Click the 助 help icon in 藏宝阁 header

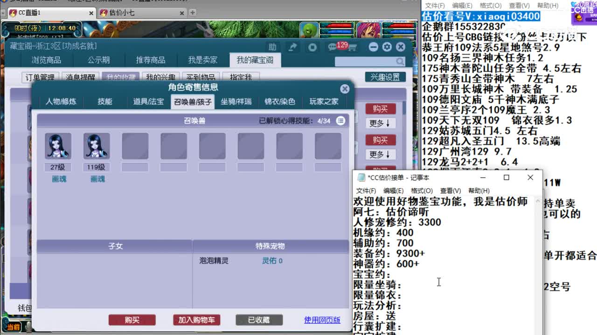click(x=272, y=47)
